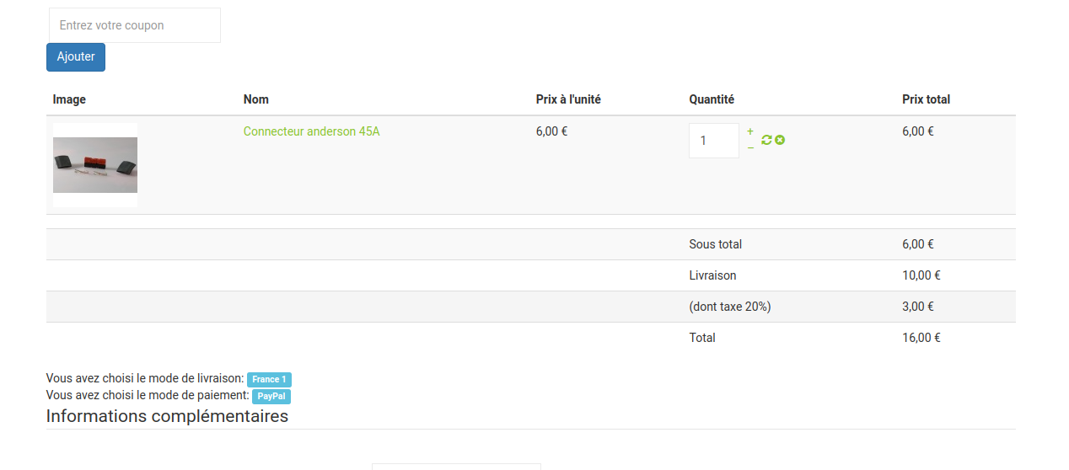Select the quantity input box

713,141
